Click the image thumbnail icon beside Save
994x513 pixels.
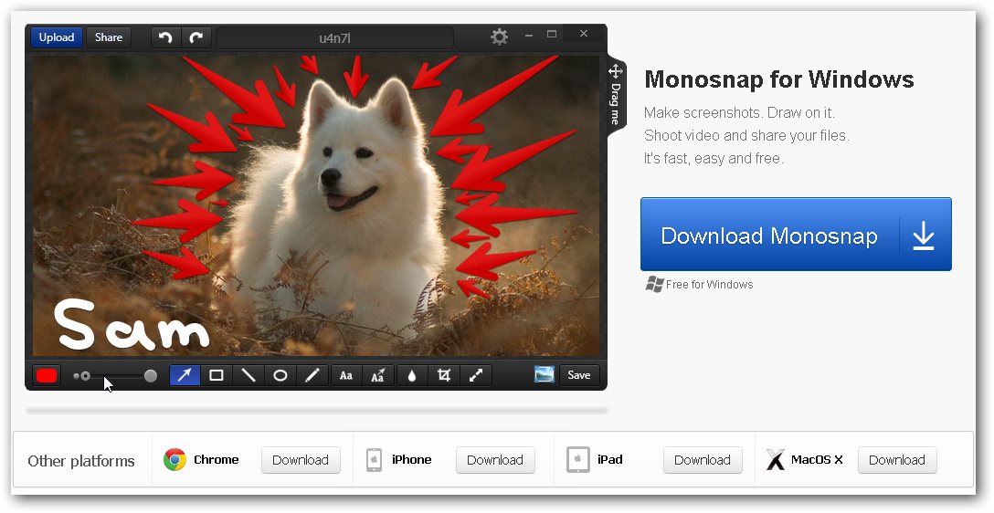[x=544, y=375]
